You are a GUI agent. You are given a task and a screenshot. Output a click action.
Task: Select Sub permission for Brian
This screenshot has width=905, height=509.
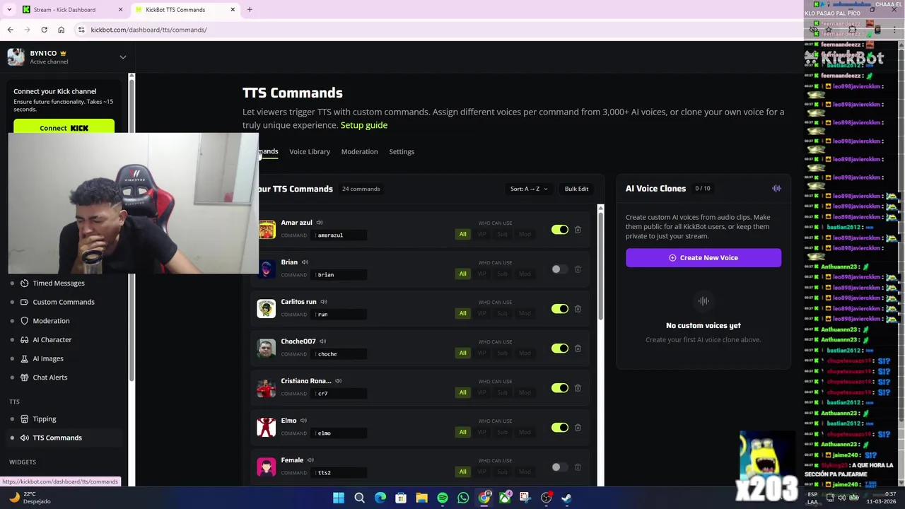(503, 274)
